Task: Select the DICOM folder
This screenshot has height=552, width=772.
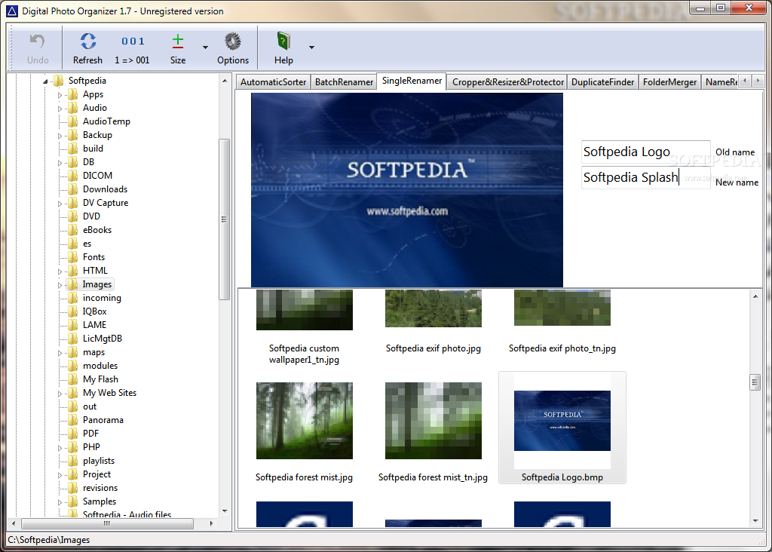Action: [x=97, y=175]
